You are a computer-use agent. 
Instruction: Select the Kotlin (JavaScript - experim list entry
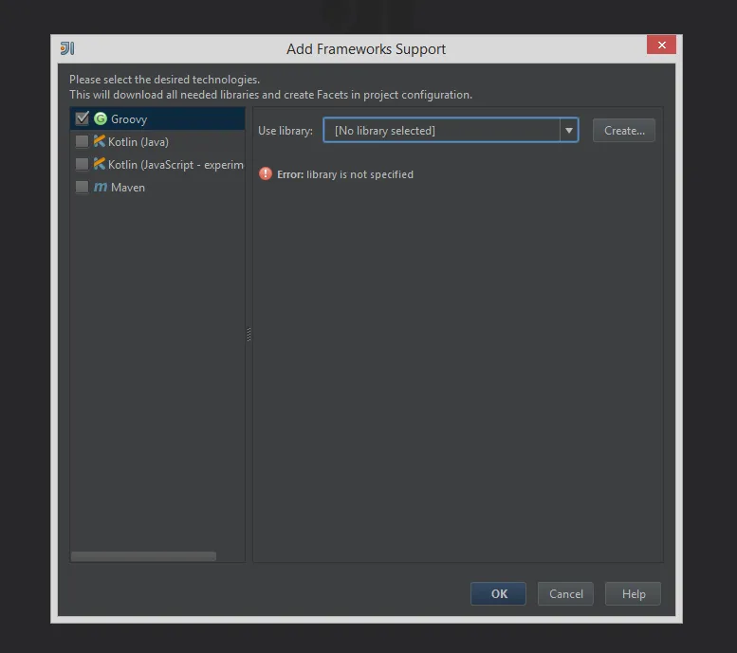click(x=157, y=164)
